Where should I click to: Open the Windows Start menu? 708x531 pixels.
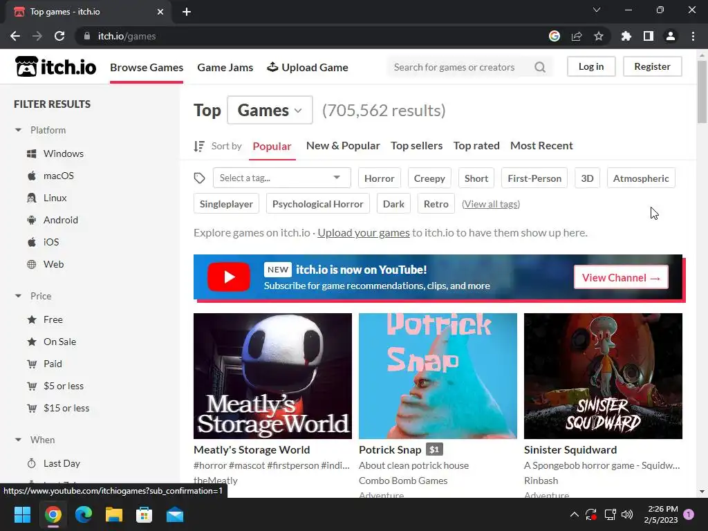(22, 514)
